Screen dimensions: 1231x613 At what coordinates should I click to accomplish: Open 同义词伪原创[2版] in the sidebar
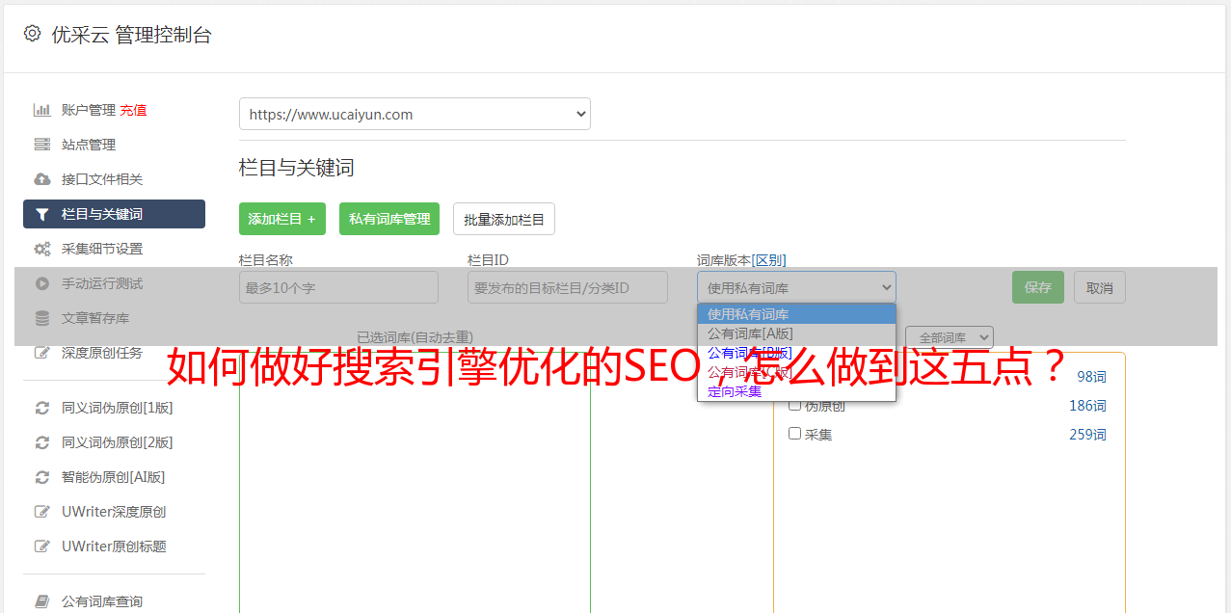click(x=118, y=442)
